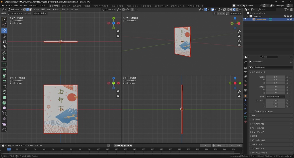Select the Spin tool
Screen dimensions: 294x158
click(x=4, y=103)
